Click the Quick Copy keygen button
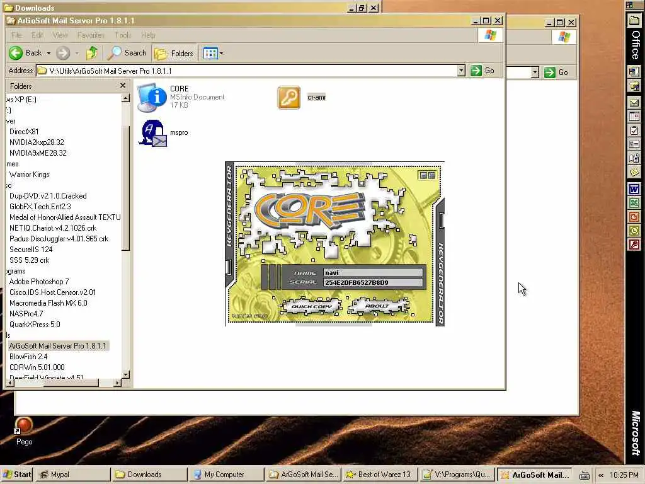The height and width of the screenshot is (484, 645). point(311,306)
